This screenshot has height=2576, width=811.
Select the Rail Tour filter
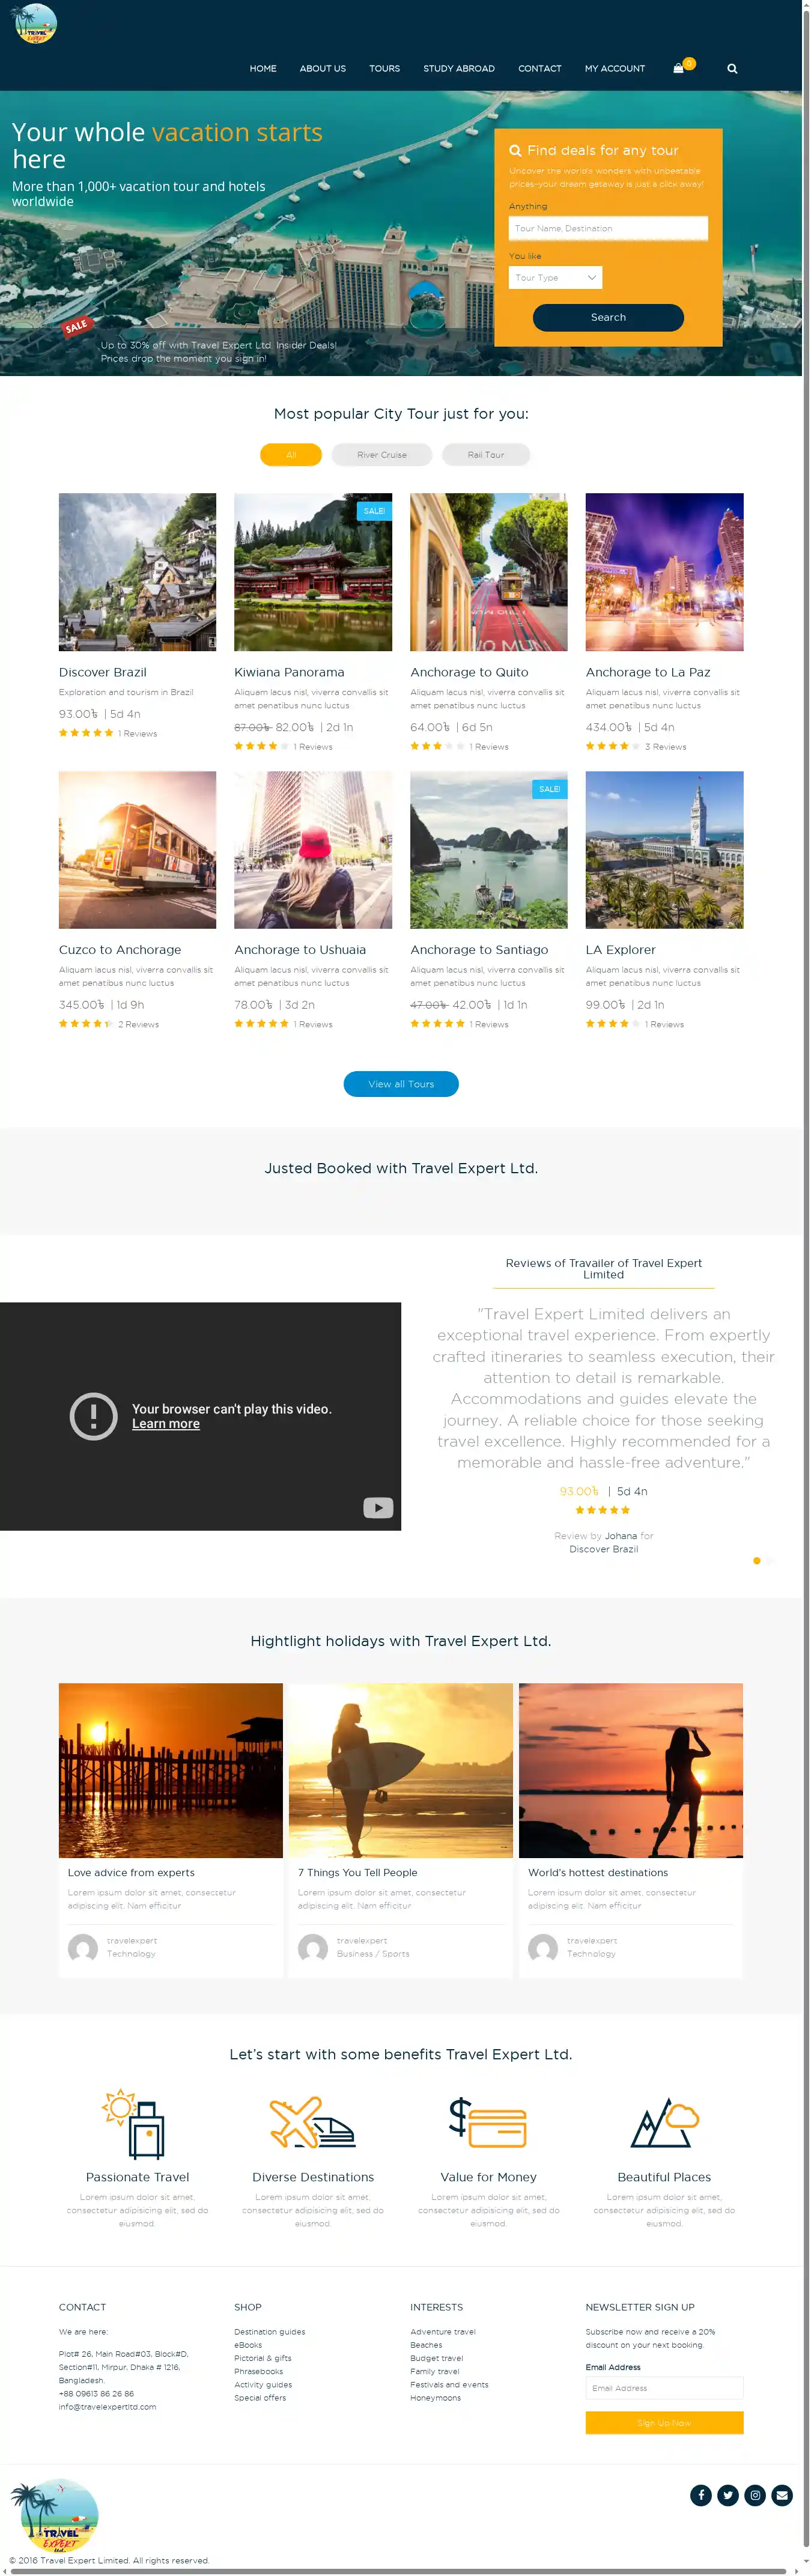pyautogui.click(x=486, y=454)
